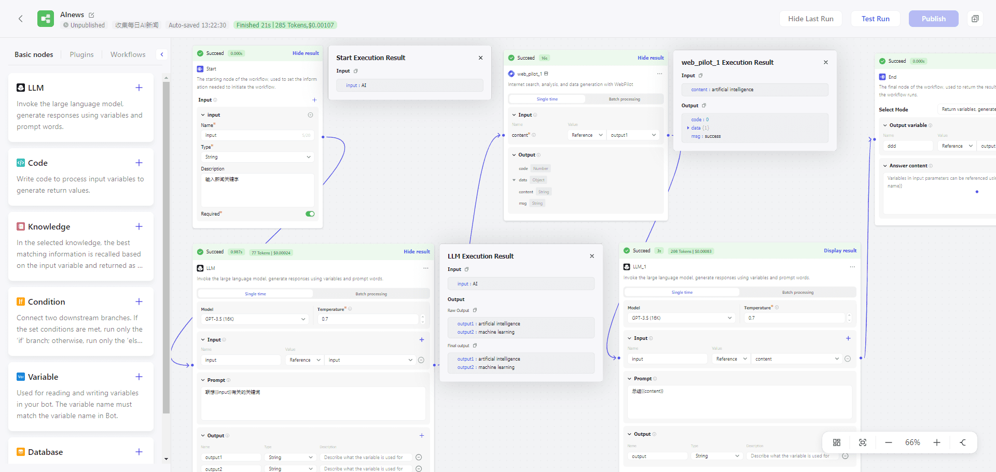Display result on the LLM_1 node
This screenshot has width=996, height=472.
(x=840, y=251)
